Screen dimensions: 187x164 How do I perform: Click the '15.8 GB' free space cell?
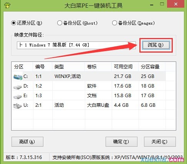point(122,96)
